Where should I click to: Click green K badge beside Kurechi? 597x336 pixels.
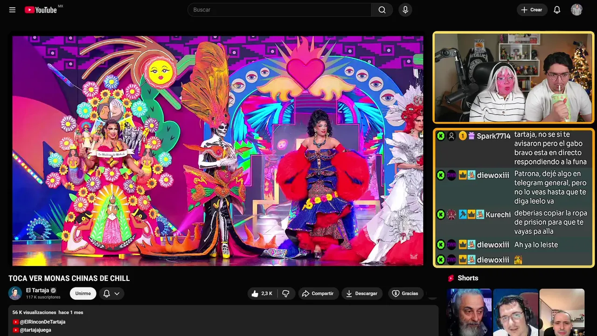(x=441, y=214)
